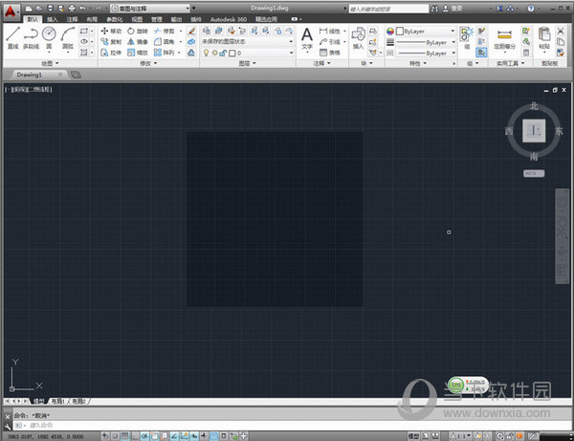Viewport: 574px width, 441px height.
Task: Click the sign-in (登录) button
Action: pos(453,8)
